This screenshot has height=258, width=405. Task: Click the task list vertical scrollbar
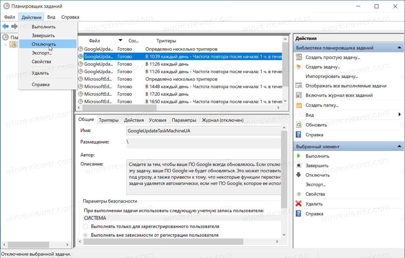point(285,70)
